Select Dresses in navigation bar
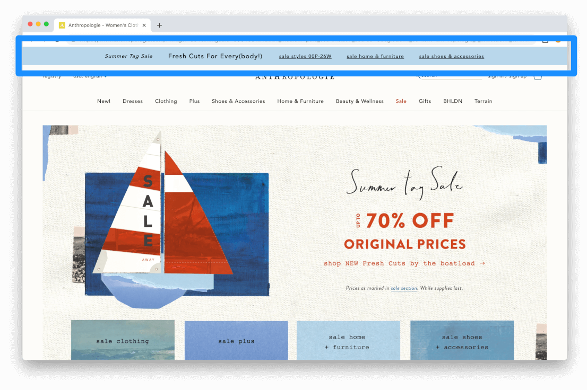 coord(133,101)
